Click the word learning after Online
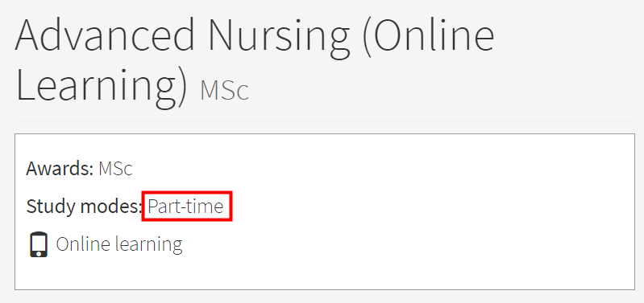This screenshot has height=303, width=644. [148, 244]
